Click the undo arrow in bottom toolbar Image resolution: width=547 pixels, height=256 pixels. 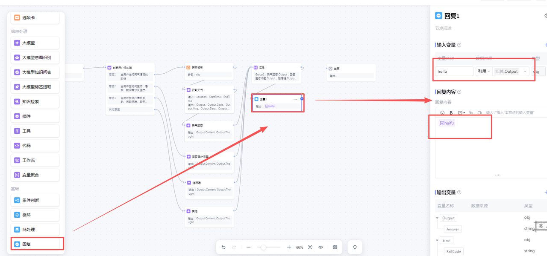[x=224, y=247]
